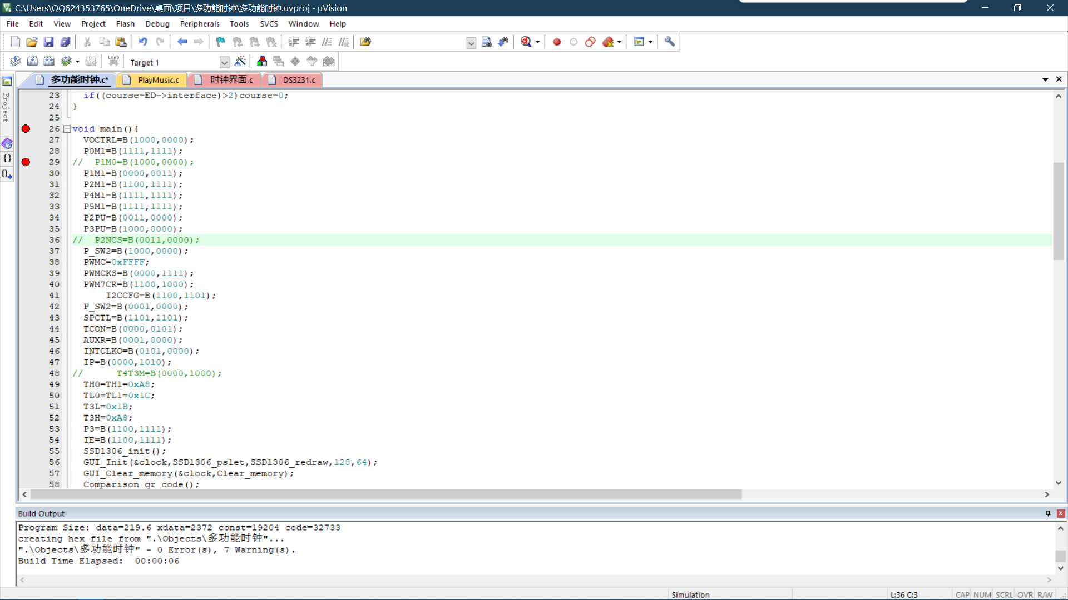
Task: Switch to the 时钟界面.c tab
Action: pos(225,80)
